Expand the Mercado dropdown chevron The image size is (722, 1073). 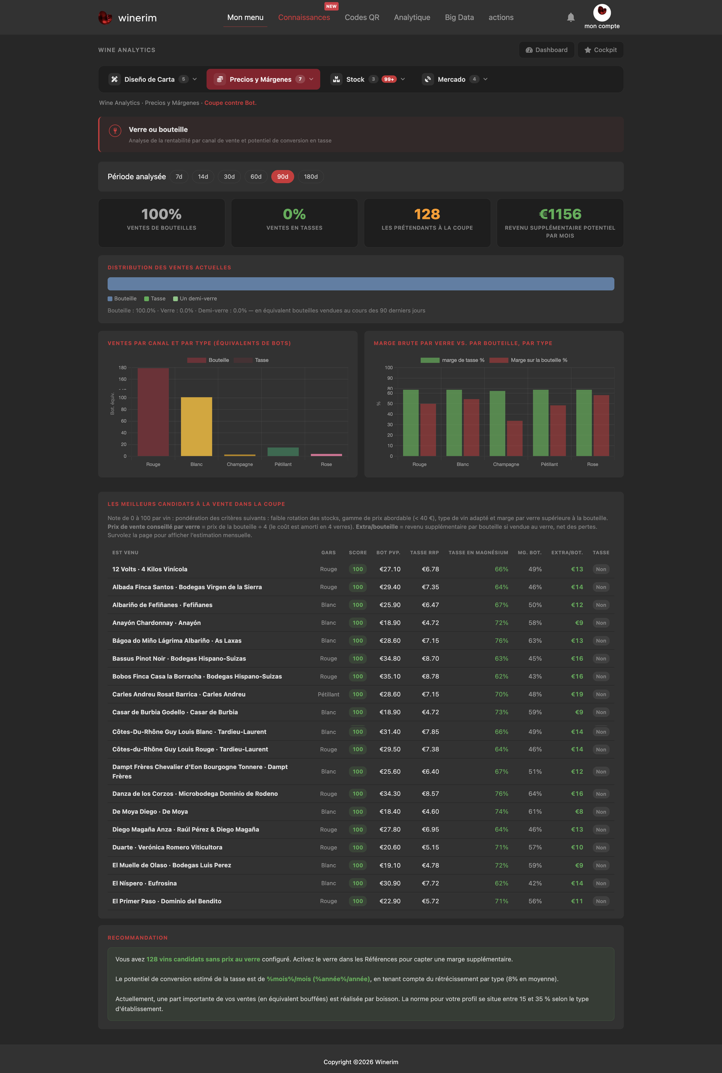[x=485, y=79]
